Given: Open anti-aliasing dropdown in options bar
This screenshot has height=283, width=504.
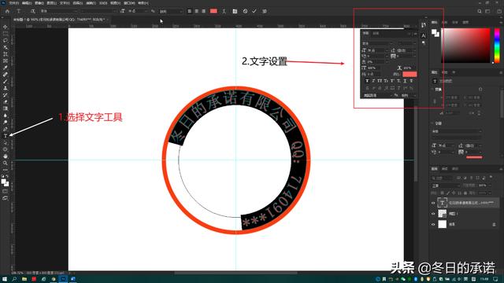Looking at the screenshot, I should [x=171, y=11].
